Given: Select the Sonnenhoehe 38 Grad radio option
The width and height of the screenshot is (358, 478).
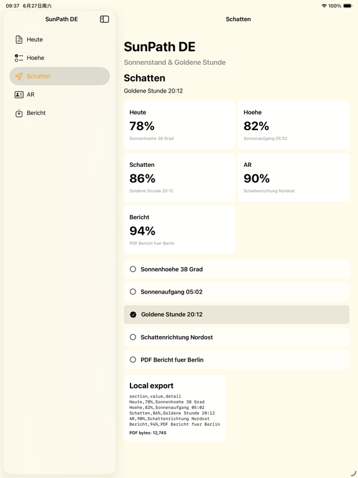Looking at the screenshot, I should coord(237,269).
